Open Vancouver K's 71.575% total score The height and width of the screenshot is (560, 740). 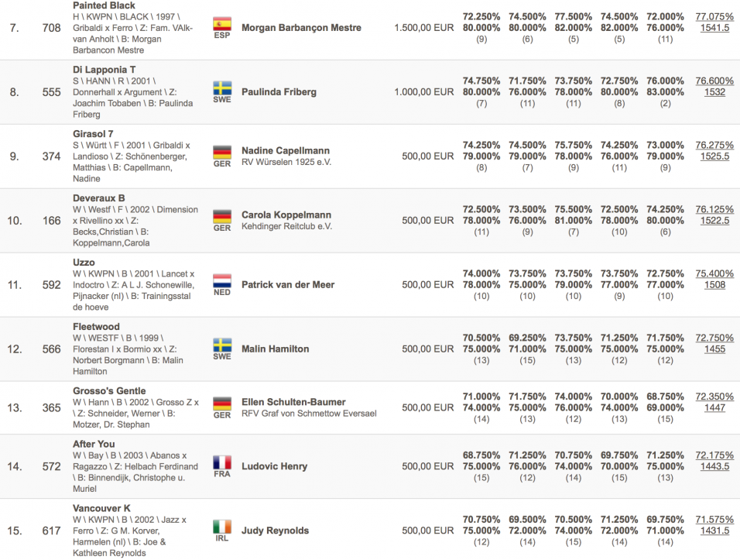click(714, 520)
